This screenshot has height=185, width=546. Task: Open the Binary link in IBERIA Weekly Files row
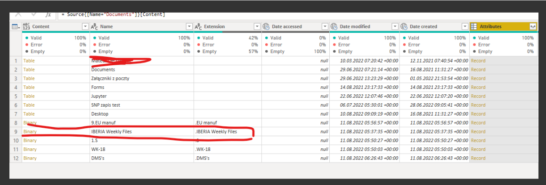(x=30, y=131)
